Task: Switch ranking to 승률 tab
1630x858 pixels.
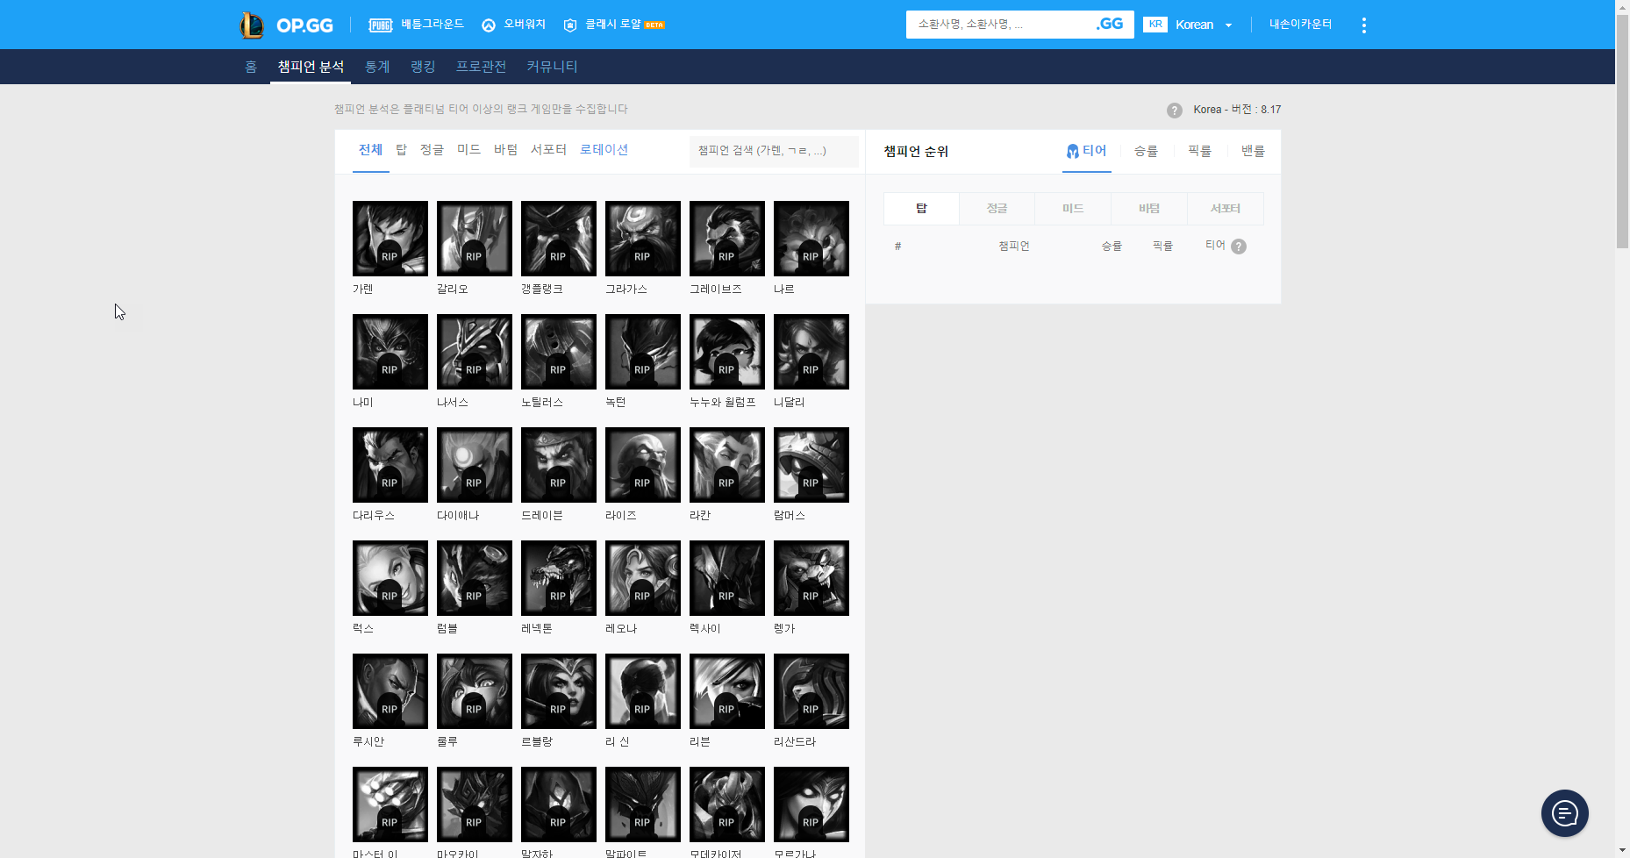Action: click(1146, 151)
